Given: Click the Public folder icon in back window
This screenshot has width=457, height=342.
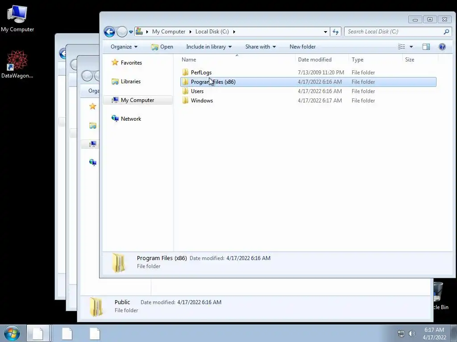Looking at the screenshot, I should 96,306.
